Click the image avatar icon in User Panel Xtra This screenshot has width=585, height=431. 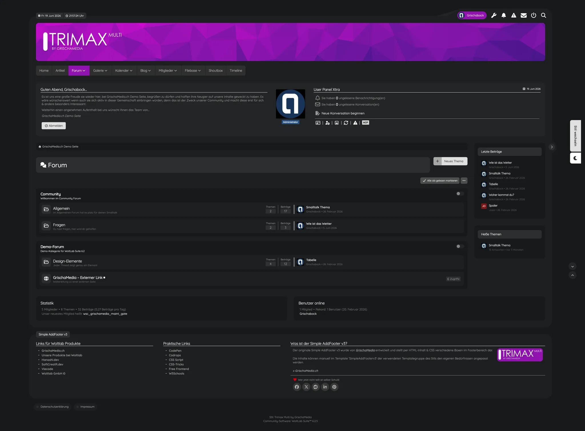(337, 123)
